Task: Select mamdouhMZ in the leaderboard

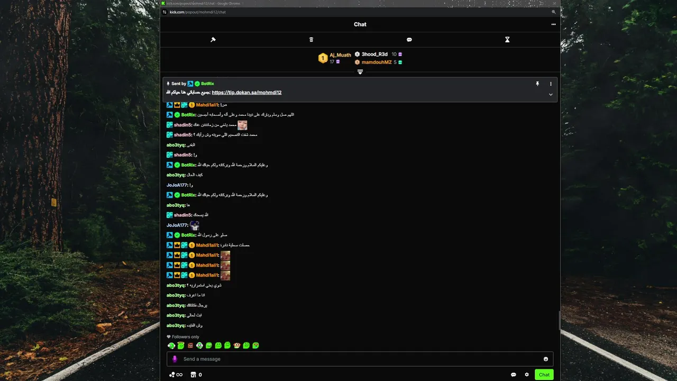Action: [x=377, y=62]
